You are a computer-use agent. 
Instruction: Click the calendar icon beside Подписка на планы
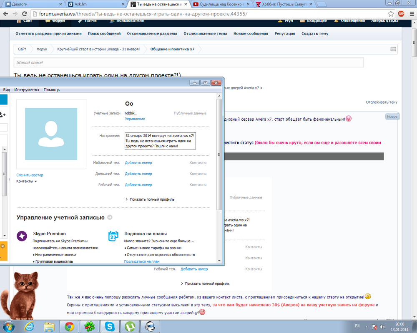[x=113, y=236]
